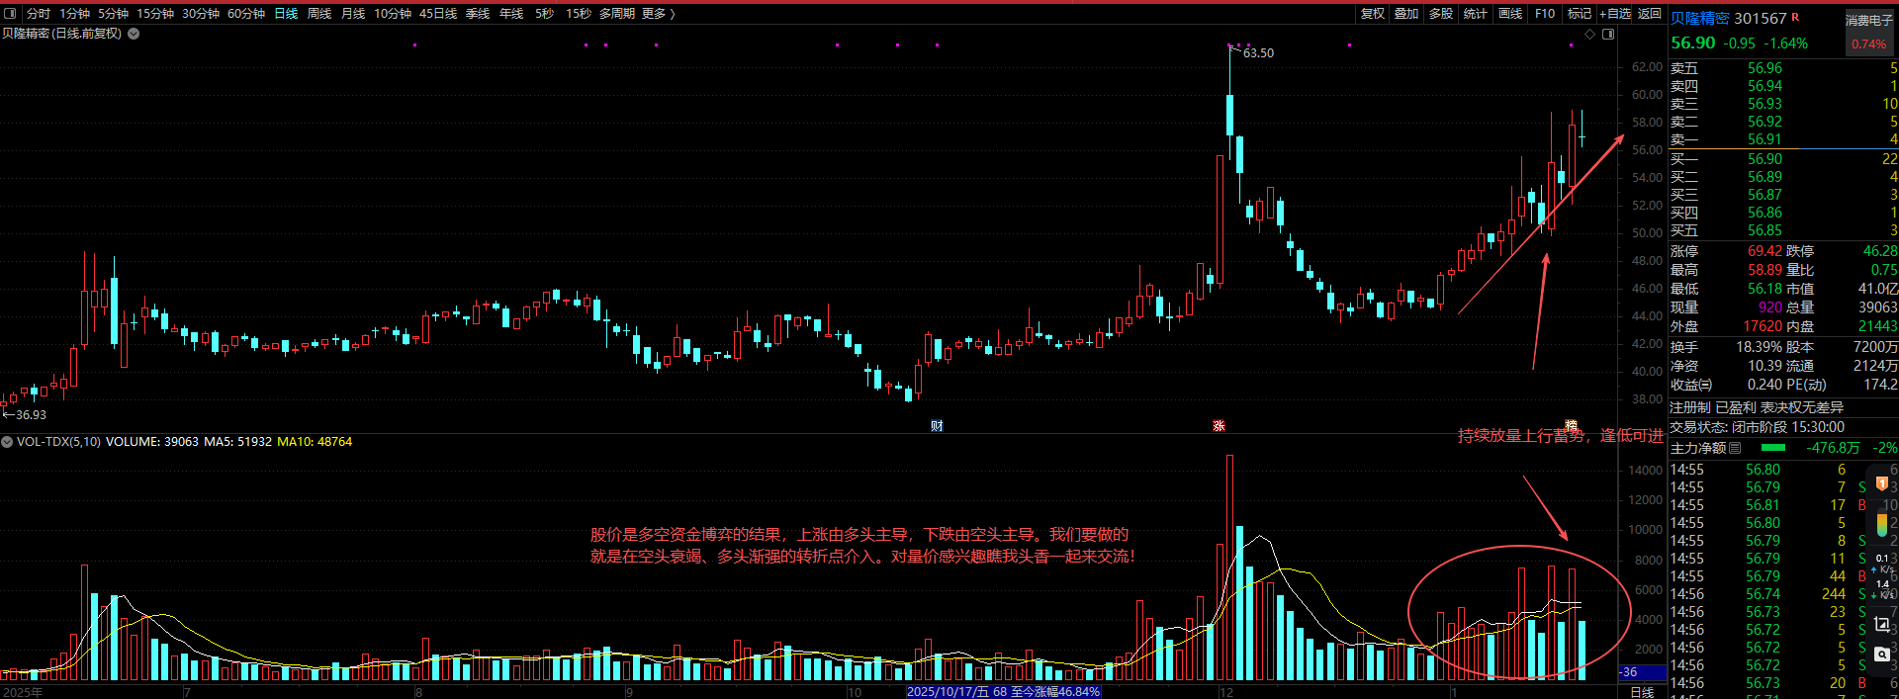Click the 标记 mark button
Screen dimensions: 1899x699
[x=1580, y=14]
